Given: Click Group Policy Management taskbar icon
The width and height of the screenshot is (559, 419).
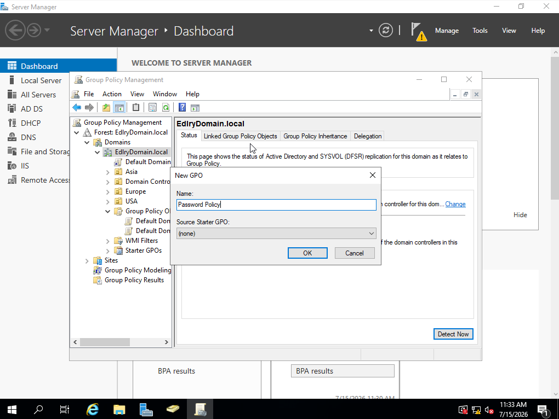Looking at the screenshot, I should click(x=200, y=410).
